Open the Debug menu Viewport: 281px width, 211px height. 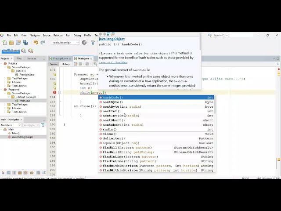point(77,35)
